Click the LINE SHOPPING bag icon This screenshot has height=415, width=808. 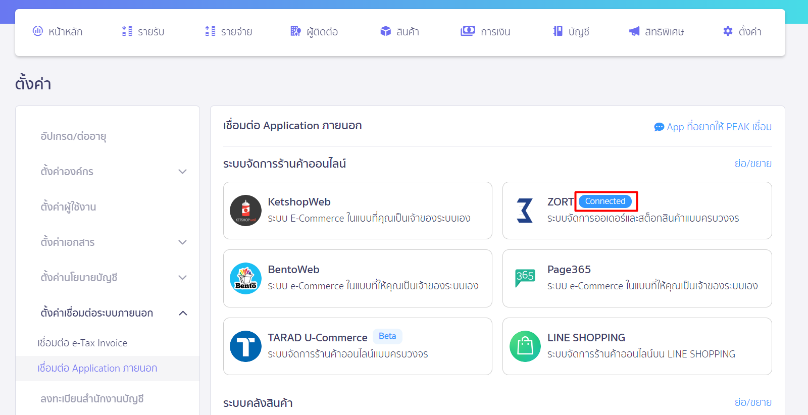pos(525,346)
